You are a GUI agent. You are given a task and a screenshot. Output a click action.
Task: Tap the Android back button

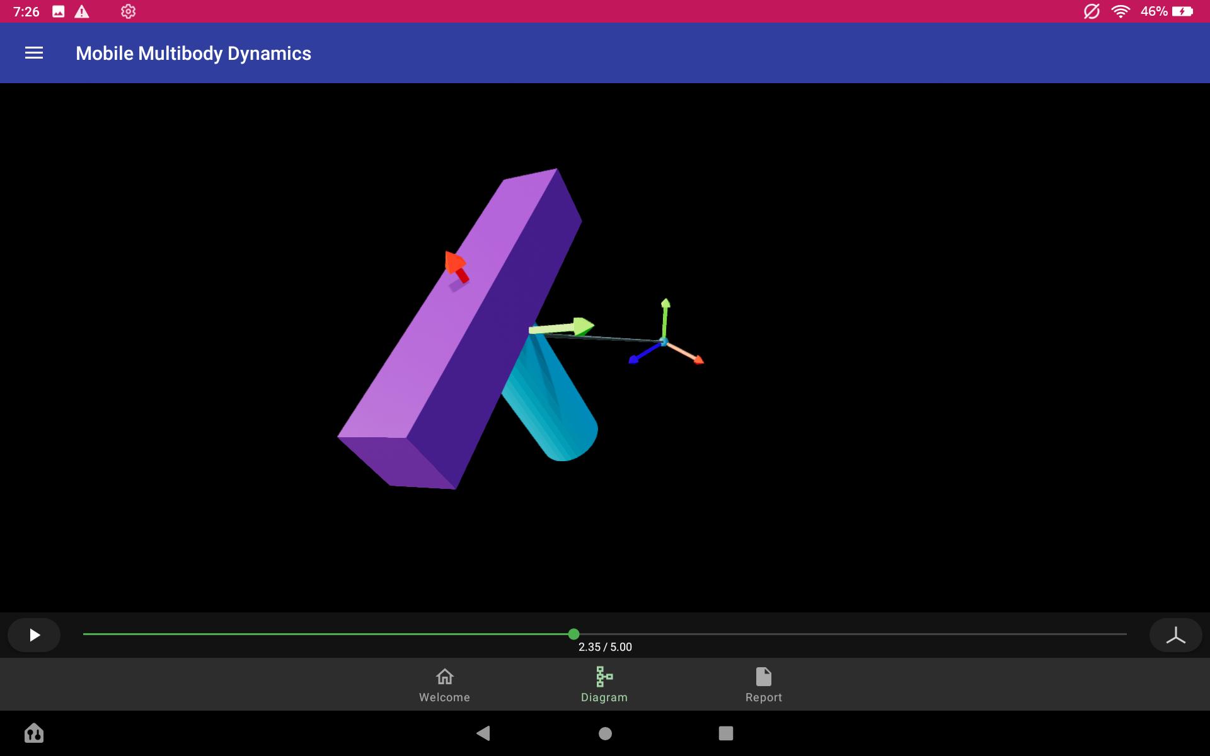point(483,733)
